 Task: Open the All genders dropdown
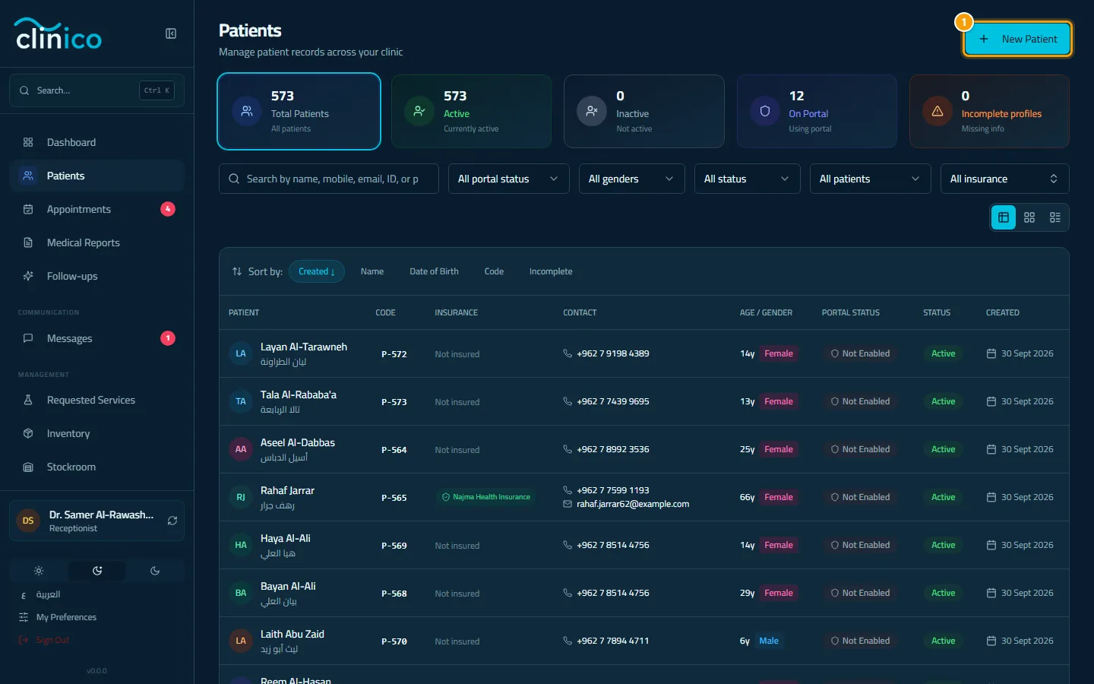tap(632, 179)
